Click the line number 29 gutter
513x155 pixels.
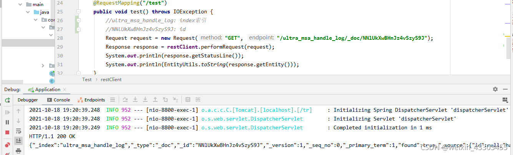(x=60, y=47)
